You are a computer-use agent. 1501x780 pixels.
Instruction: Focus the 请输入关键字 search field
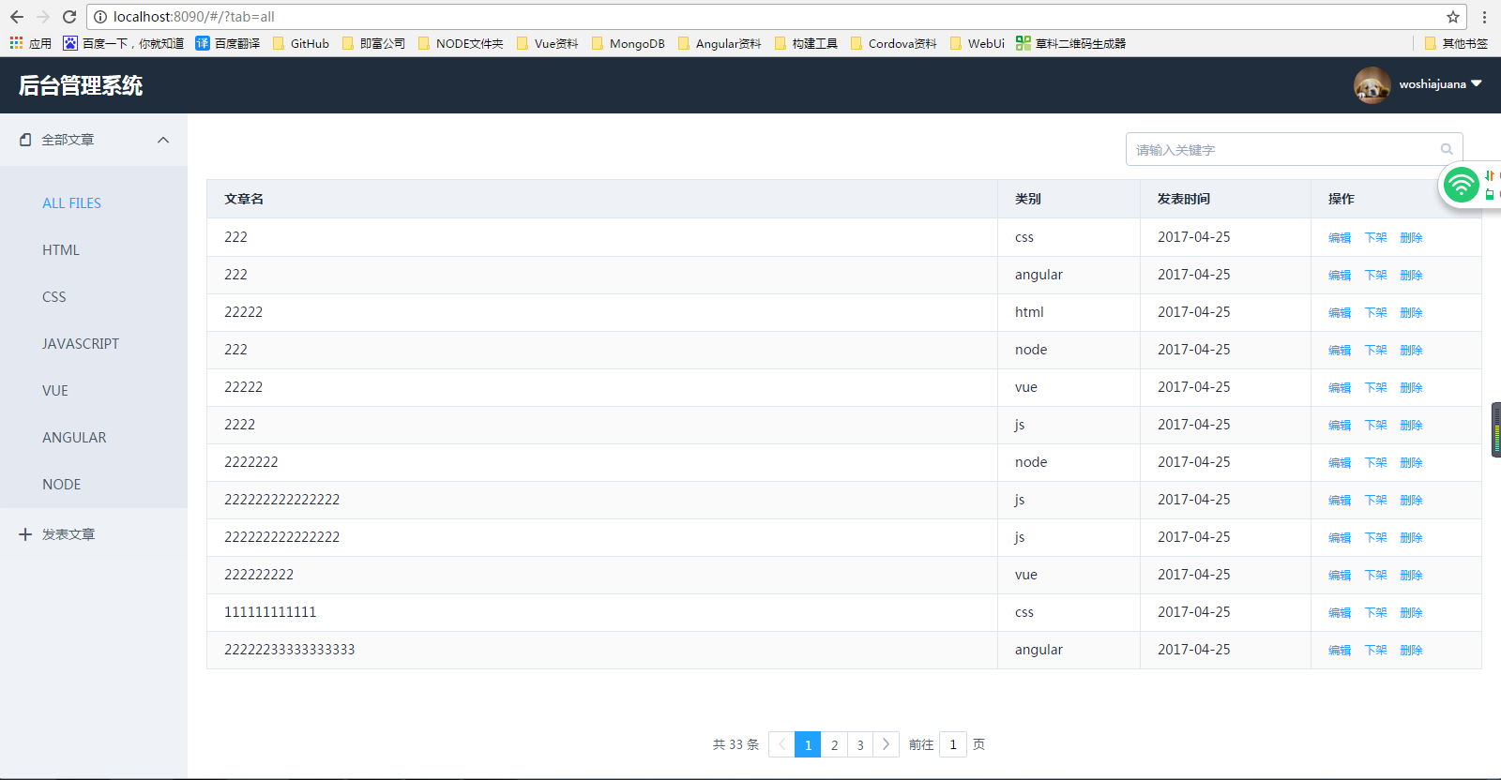[x=1294, y=149]
